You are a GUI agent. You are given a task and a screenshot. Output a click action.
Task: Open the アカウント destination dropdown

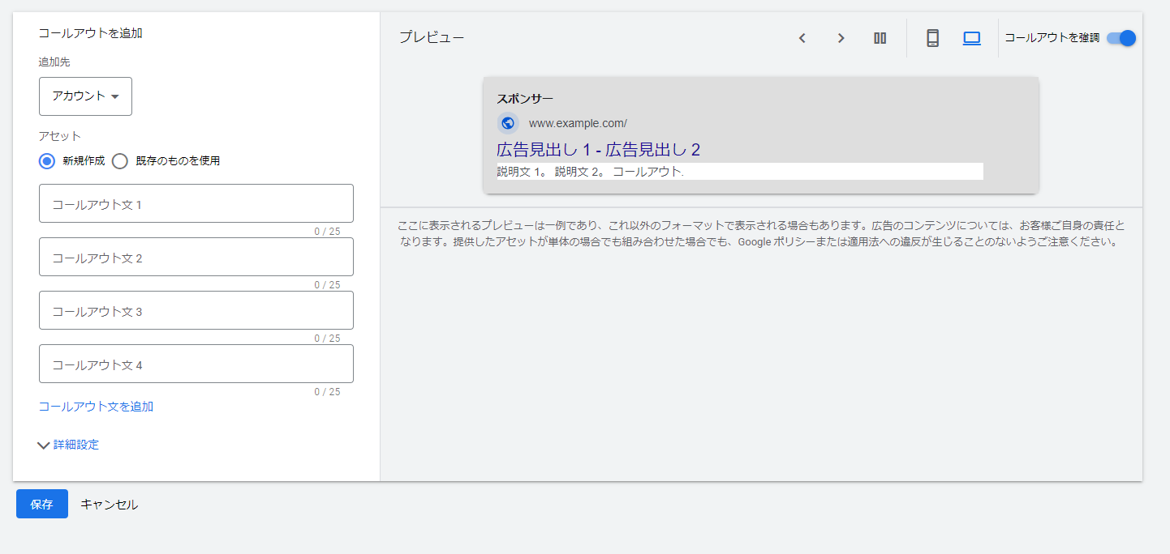[85, 96]
